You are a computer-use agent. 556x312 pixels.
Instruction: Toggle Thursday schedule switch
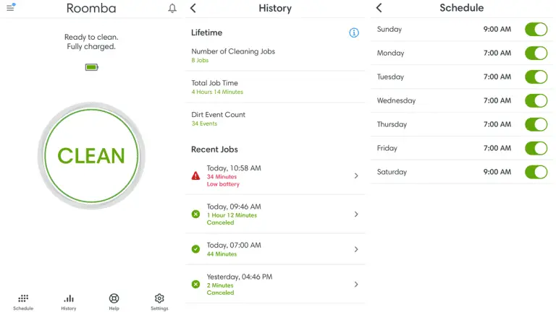point(536,124)
